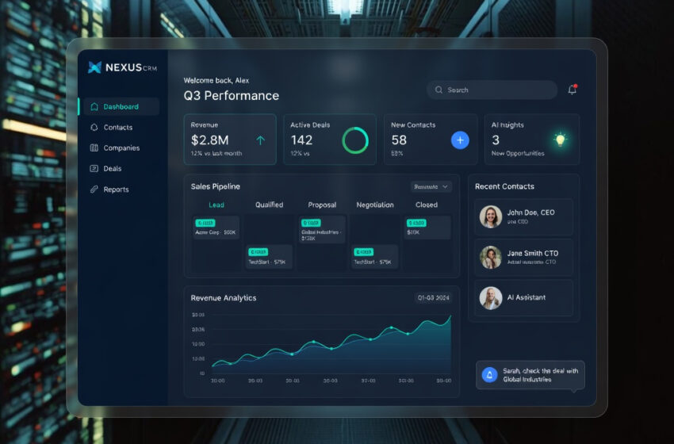Image resolution: width=674 pixels, height=444 pixels.
Task: Click the Sales Pipeline title
Action: [x=216, y=186]
